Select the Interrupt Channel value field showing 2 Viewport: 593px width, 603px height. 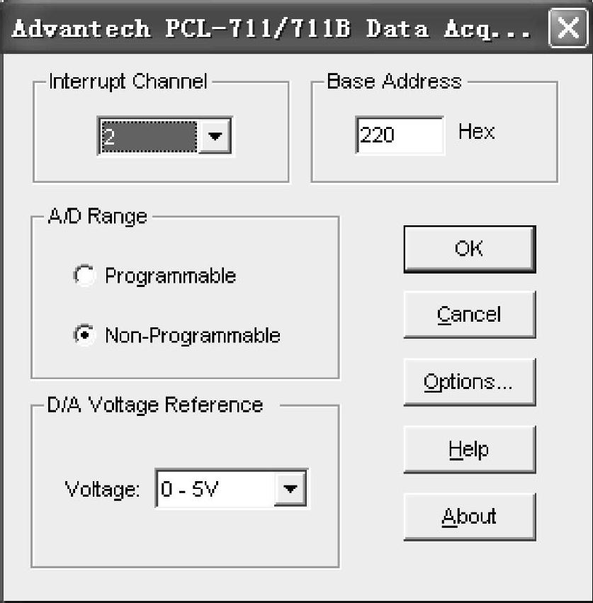pos(149,137)
